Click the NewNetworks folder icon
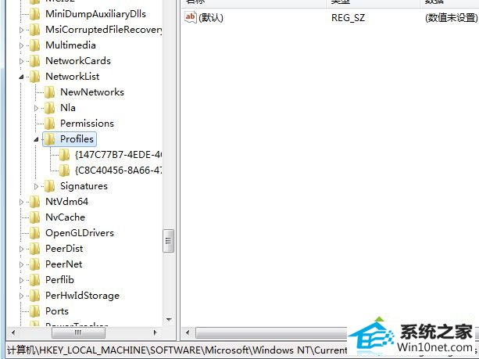The image size is (479, 359). click(x=49, y=92)
